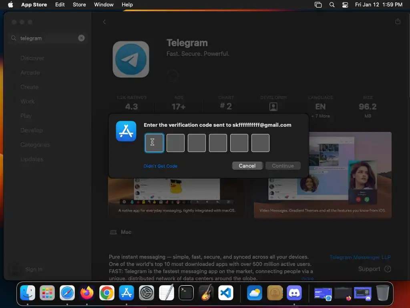Select Develop in the sidebar
This screenshot has width=410, height=308.
point(31,130)
